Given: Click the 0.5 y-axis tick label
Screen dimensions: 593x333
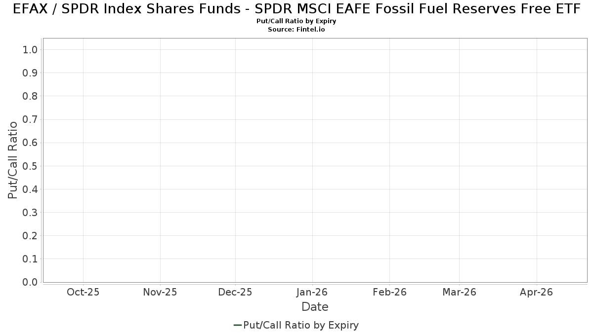Looking at the screenshot, I should pyautogui.click(x=30, y=166).
